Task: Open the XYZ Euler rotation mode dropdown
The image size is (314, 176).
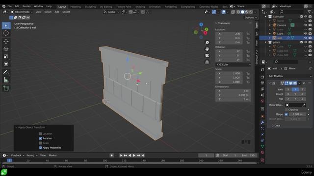Action: click(234, 65)
